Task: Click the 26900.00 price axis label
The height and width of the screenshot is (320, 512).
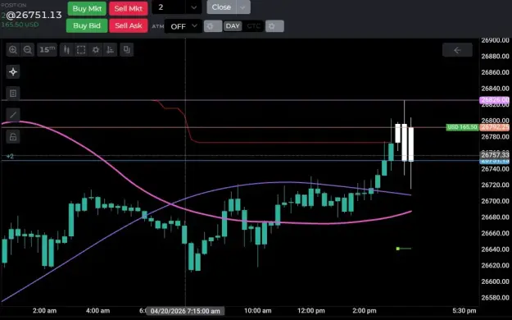Action: tap(495, 40)
